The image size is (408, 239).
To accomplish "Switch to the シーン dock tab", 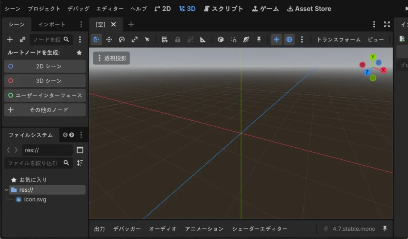I will point(17,24).
